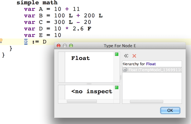Click the 'simple math' heading
This screenshot has width=191, height=124.
tap(37, 2)
